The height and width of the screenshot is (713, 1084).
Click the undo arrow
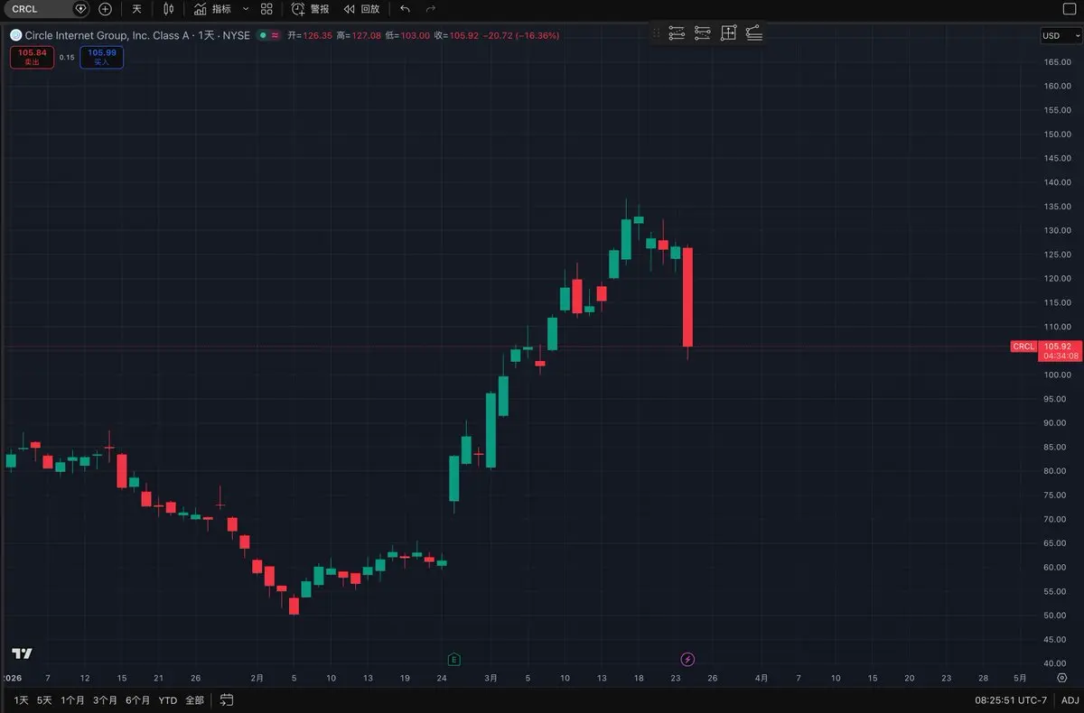[x=405, y=9]
